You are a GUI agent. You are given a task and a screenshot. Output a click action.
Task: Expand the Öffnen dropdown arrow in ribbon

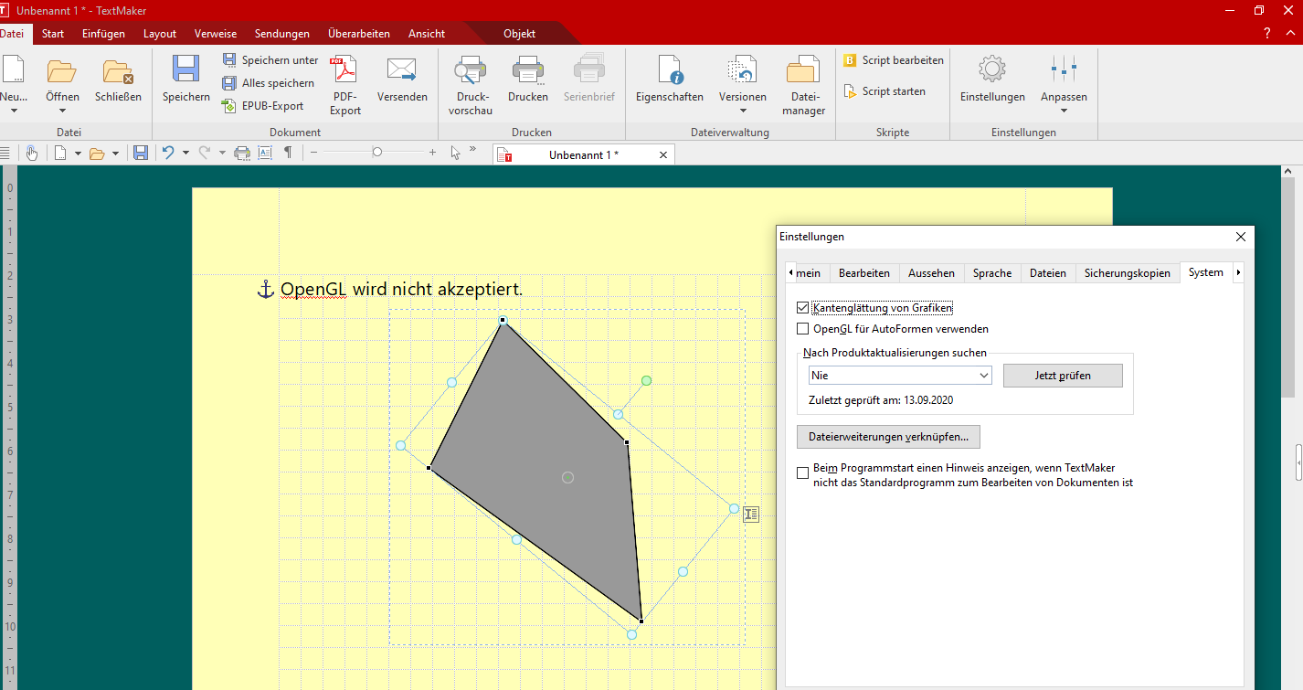62,111
